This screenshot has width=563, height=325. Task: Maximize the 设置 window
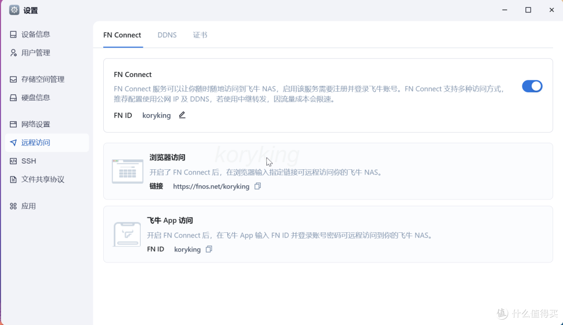point(528,10)
